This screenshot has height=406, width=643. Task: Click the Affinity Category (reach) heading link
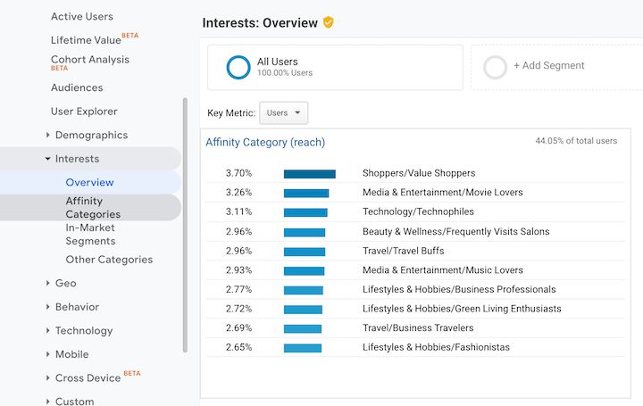pos(265,142)
